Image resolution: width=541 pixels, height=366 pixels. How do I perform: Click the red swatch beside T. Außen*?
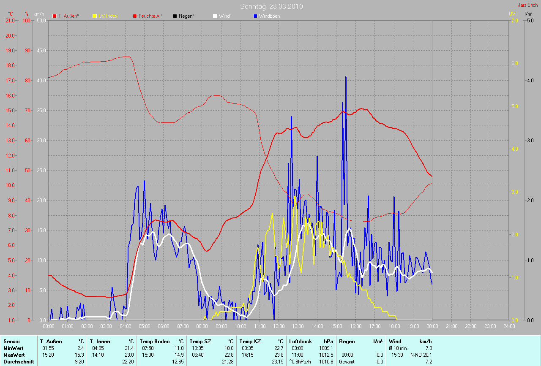click(55, 16)
